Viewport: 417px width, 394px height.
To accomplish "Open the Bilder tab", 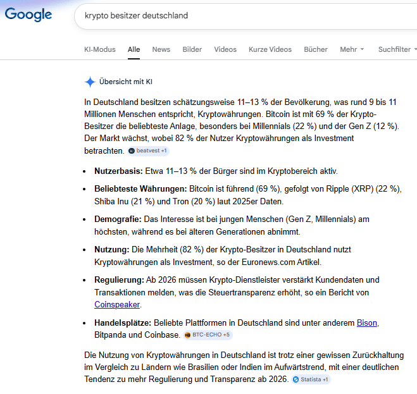I will [192, 49].
